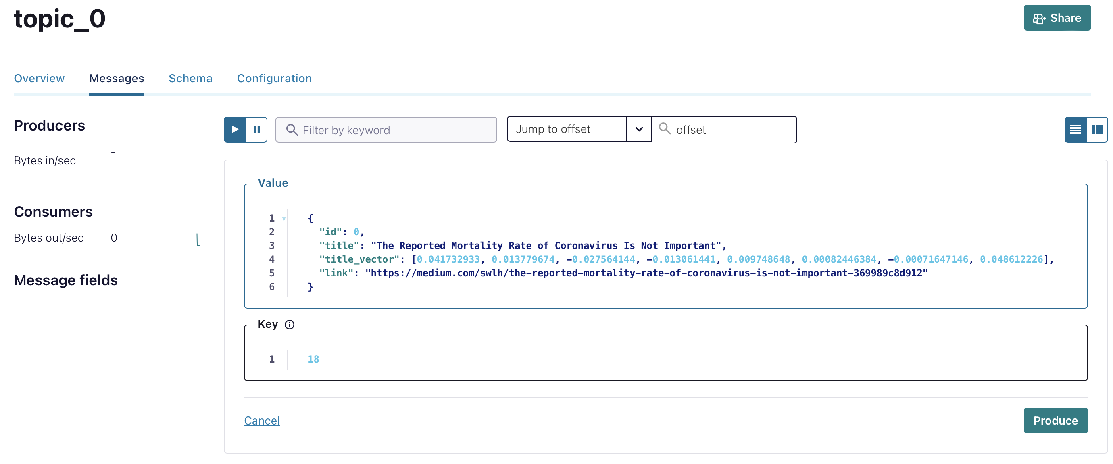
Task: Open the Overview tab
Action: [x=40, y=79]
